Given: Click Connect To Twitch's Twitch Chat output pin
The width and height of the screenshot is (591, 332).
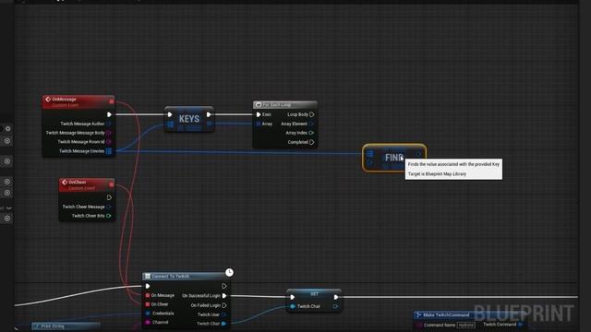Looking at the screenshot, I should point(223,324).
